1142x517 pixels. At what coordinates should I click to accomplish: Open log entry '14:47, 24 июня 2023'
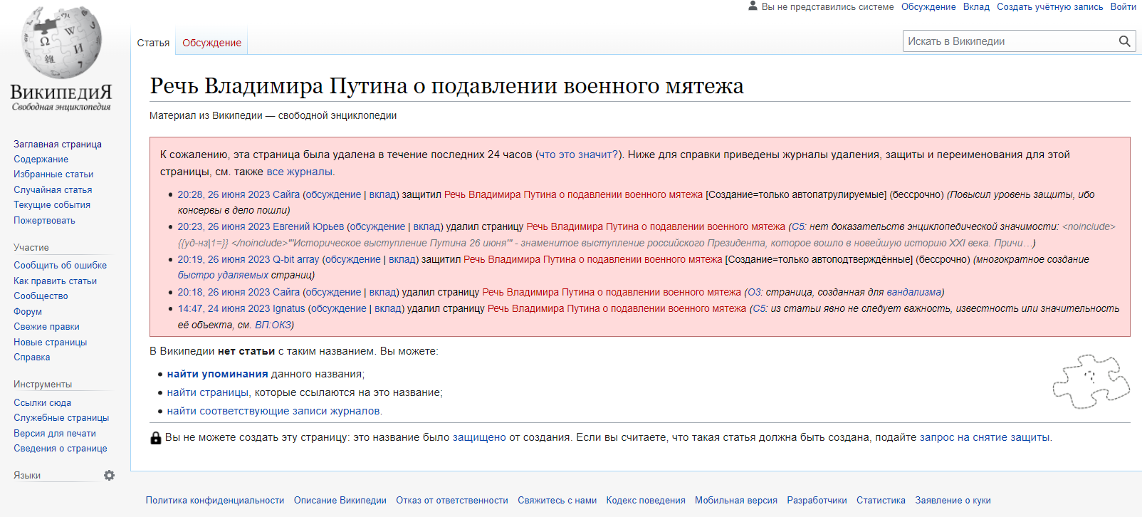click(x=224, y=308)
